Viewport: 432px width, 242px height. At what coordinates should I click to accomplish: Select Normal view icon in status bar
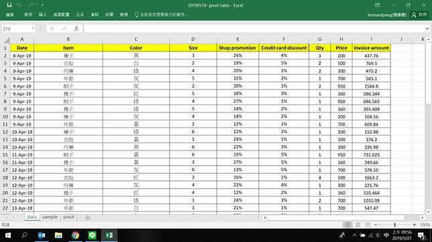point(347,225)
